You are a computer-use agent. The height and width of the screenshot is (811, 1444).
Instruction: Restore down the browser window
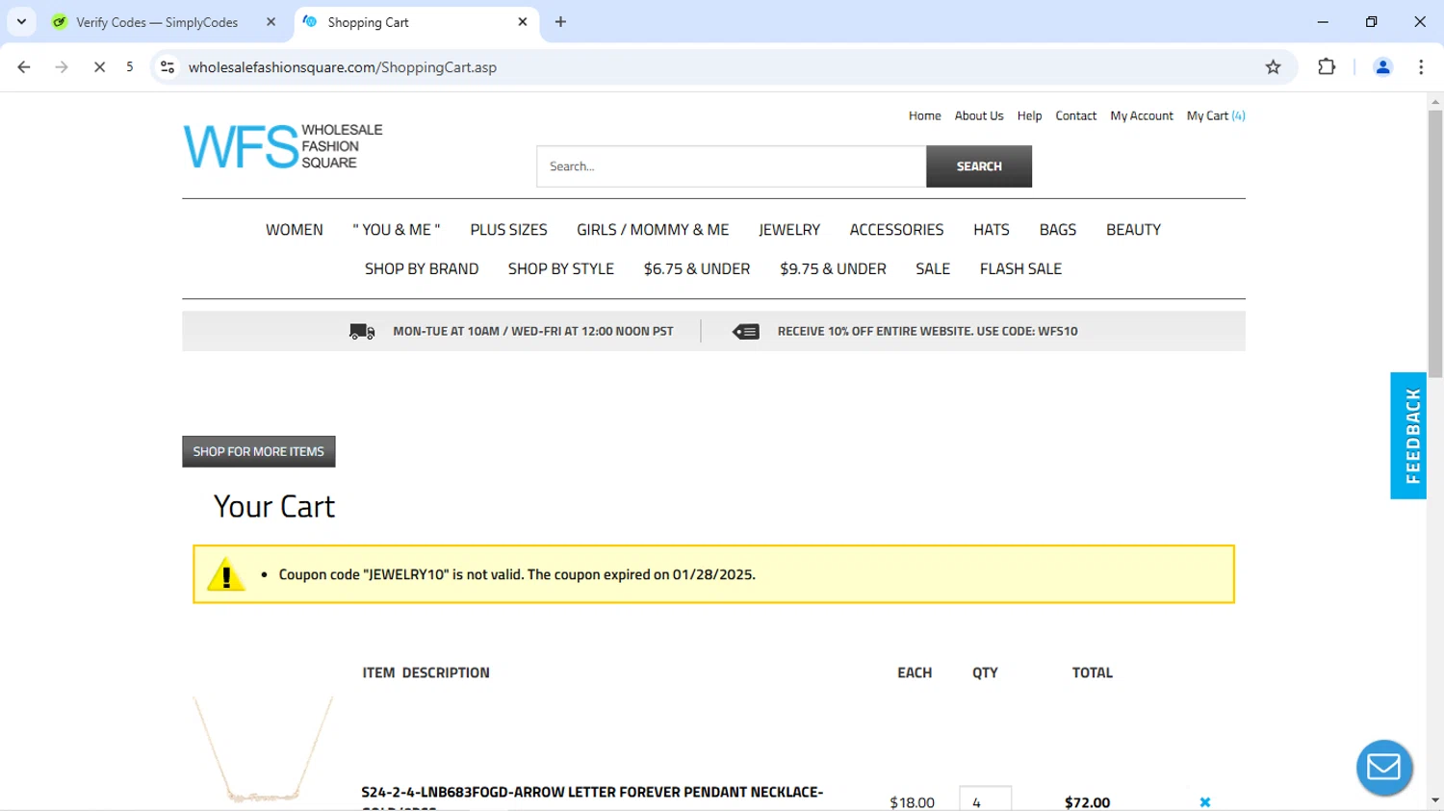coord(1371,21)
